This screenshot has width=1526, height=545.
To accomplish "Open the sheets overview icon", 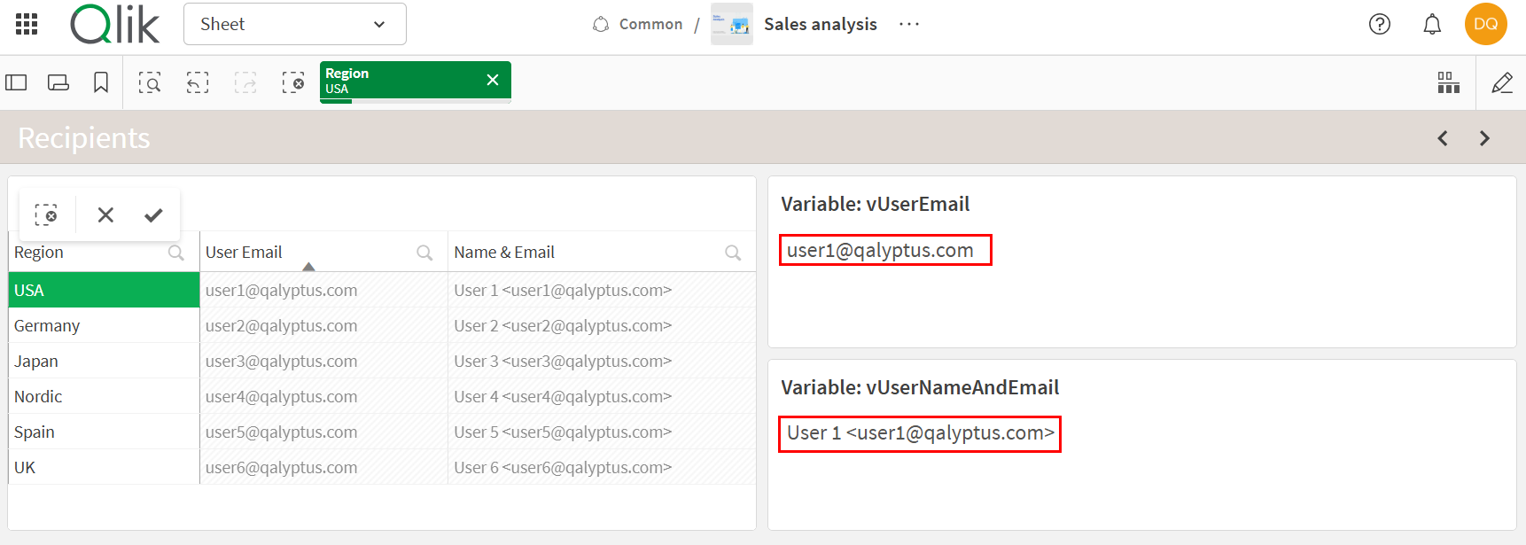I will [58, 82].
